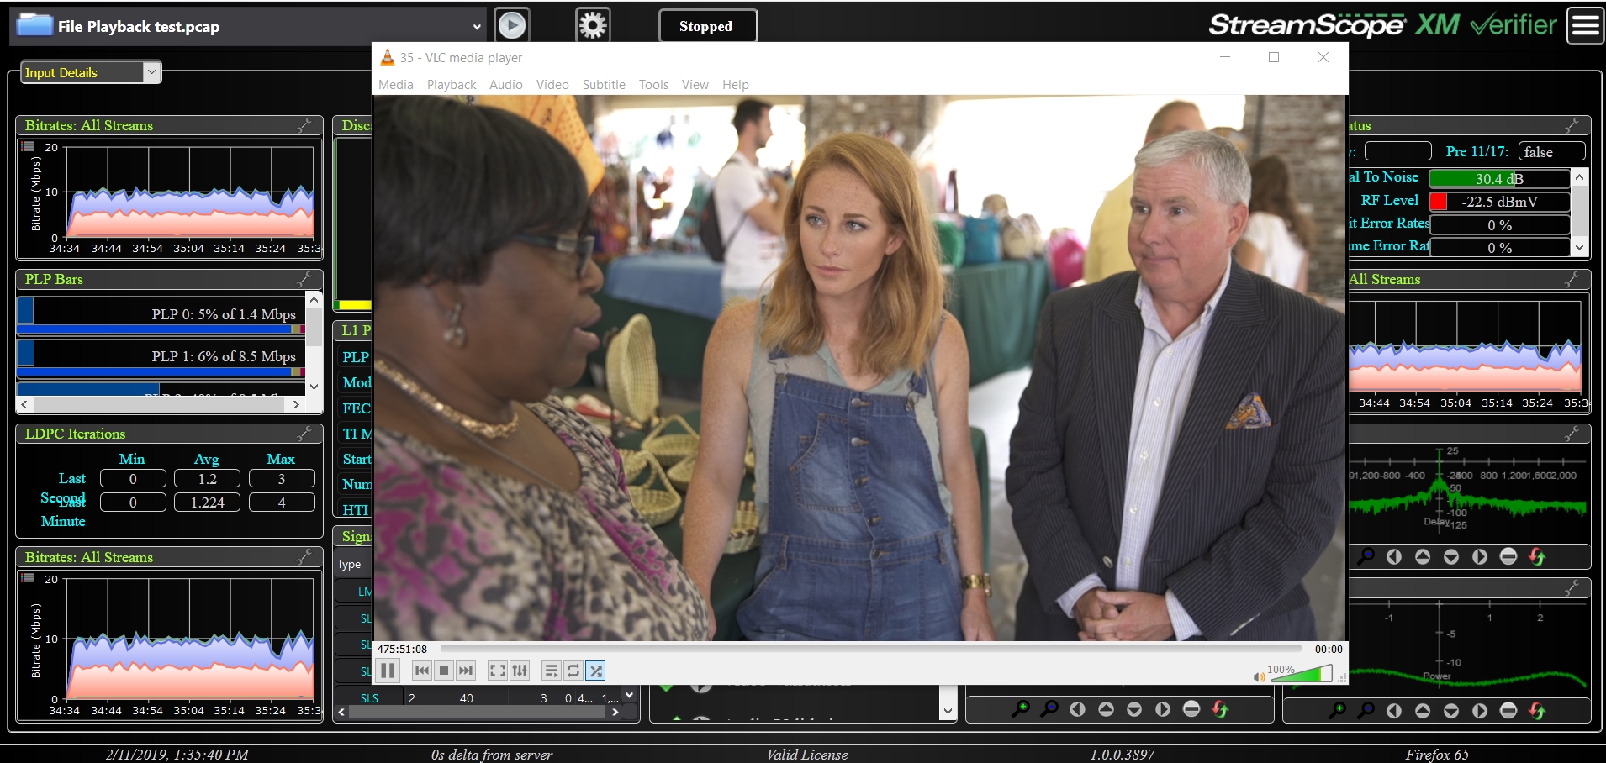Adjust the VLC volume slider
Viewport: 1606px width, 763px height.
(1302, 673)
